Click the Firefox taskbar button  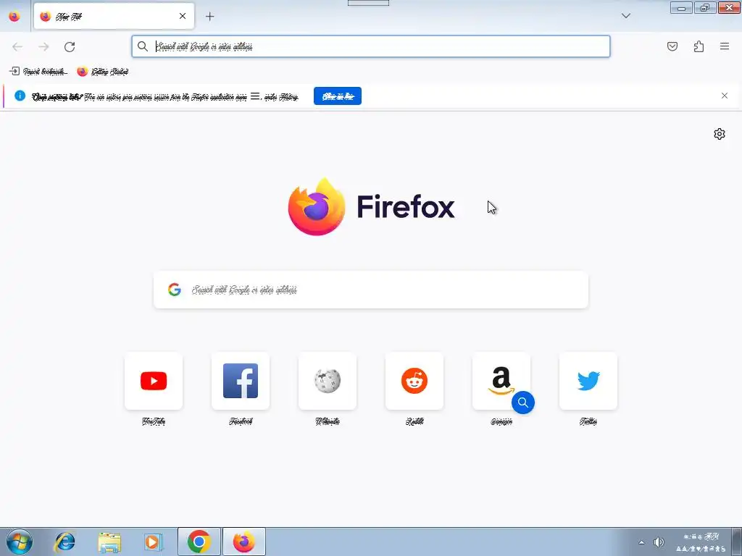244,542
